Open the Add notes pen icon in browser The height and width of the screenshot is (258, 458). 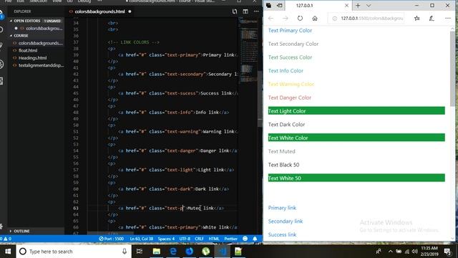pyautogui.click(x=432, y=18)
